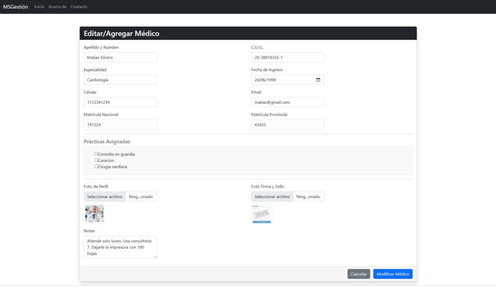Choose a file for Foto de Perfil

coord(105,197)
